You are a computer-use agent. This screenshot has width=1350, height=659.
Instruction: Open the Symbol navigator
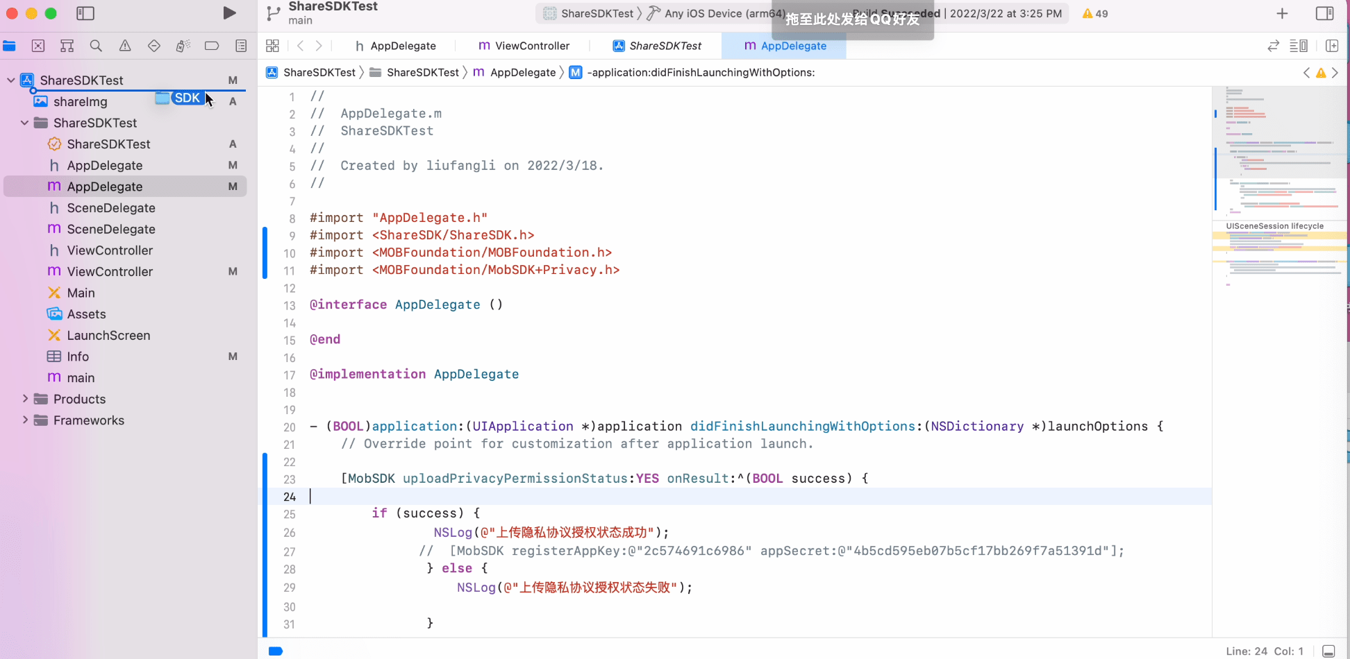tap(67, 46)
